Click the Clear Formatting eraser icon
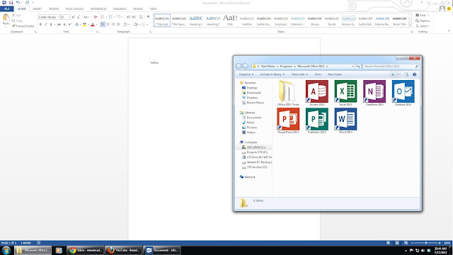Viewport: 453px width, 255px height. (96, 17)
